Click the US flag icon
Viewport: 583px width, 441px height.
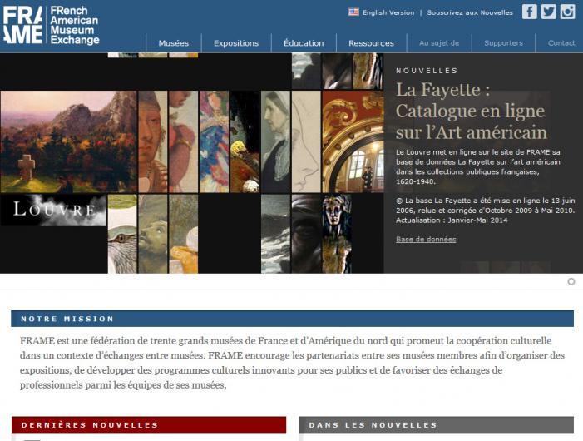coord(353,12)
